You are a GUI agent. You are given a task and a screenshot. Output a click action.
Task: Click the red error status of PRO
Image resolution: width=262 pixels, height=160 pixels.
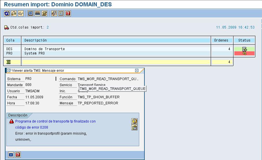[x=244, y=53]
